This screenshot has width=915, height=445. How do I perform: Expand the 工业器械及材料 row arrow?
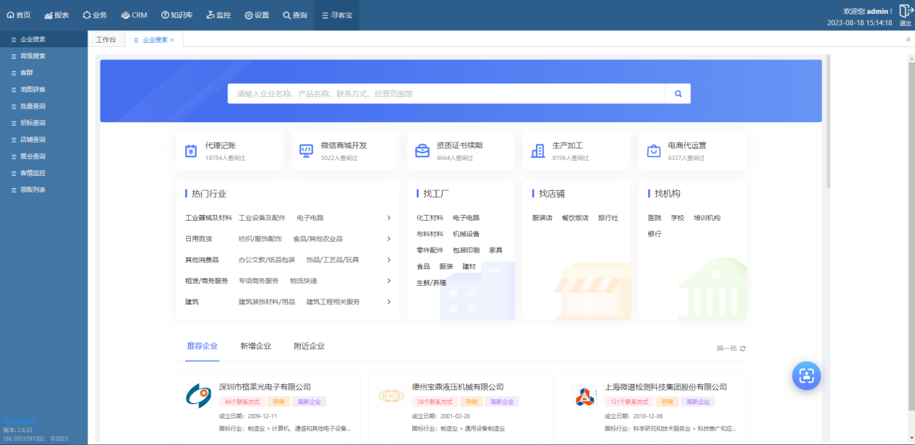tap(388, 218)
